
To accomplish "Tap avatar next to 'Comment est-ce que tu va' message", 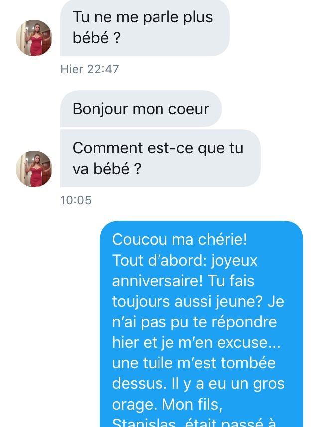I will tap(34, 169).
